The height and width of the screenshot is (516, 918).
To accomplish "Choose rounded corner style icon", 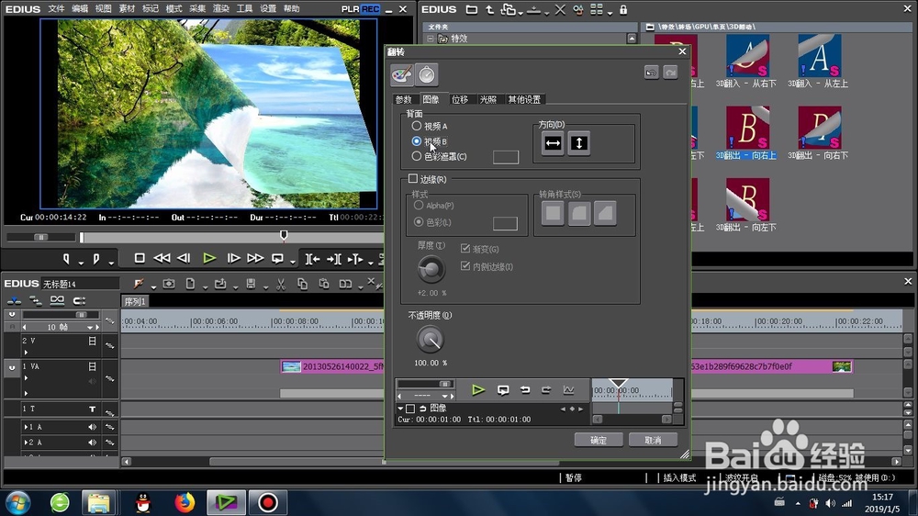I will click(x=579, y=214).
